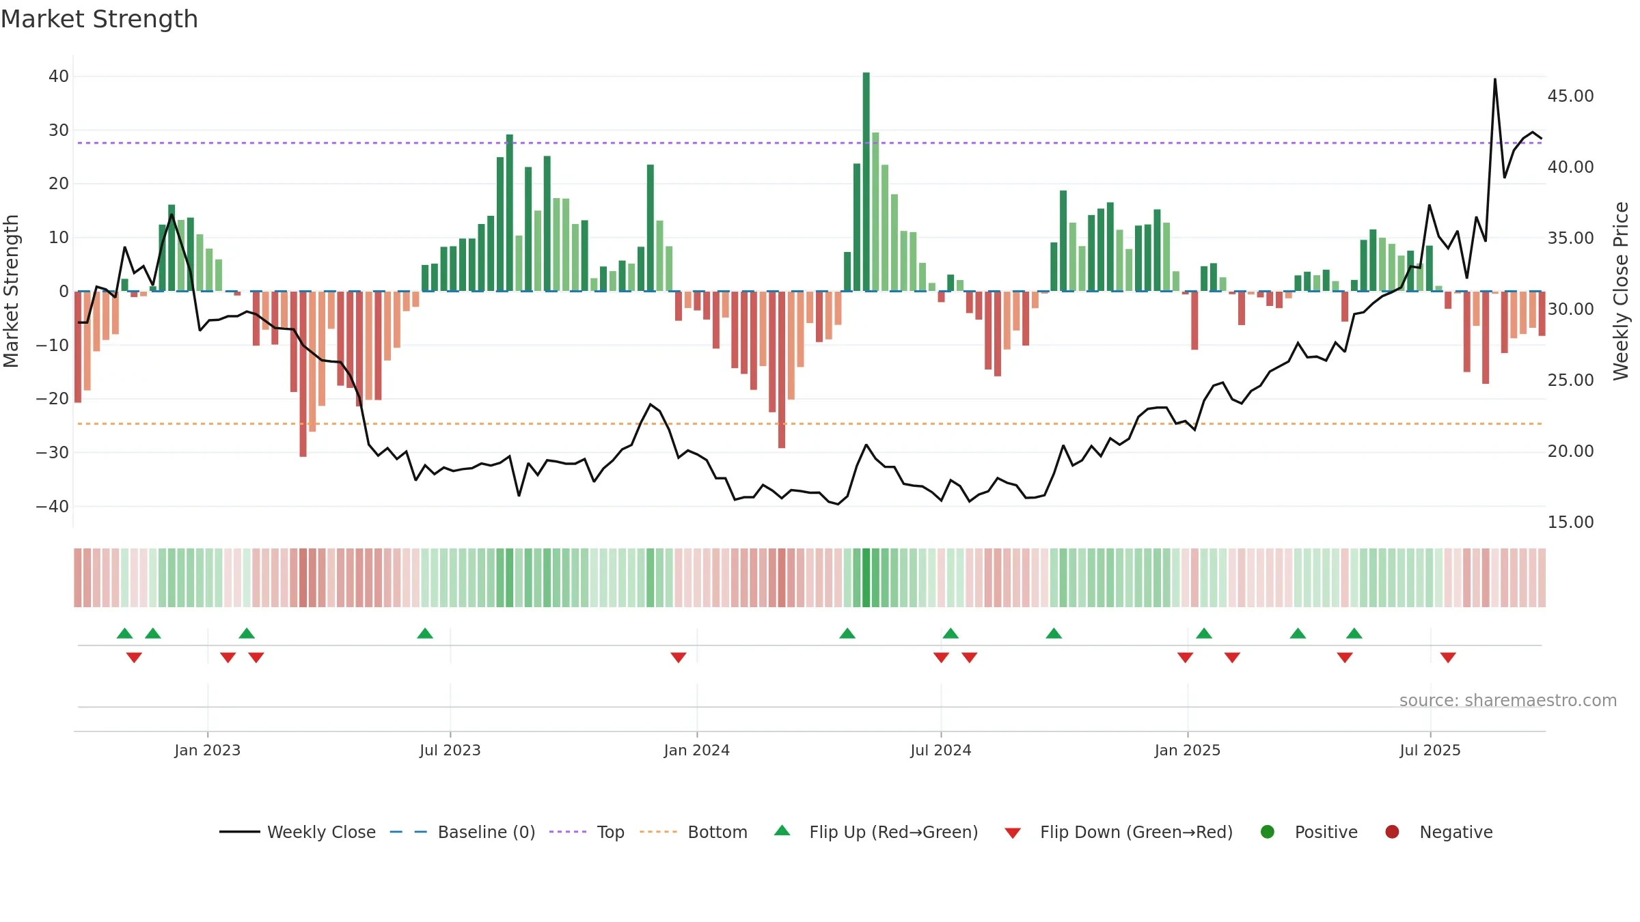Toggle the Top legend label
Screen dimensions: 1640x922
click(610, 833)
